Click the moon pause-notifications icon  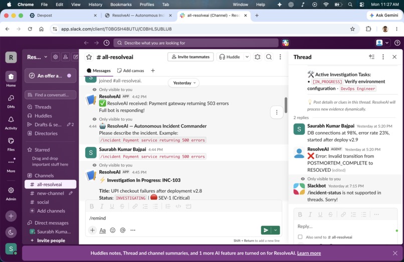[x=11, y=232]
